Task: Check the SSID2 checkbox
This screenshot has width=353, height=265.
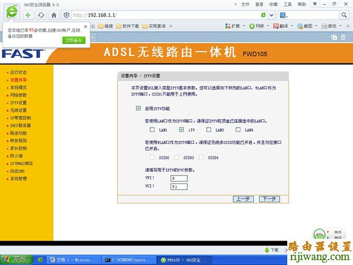Action: click(x=152, y=157)
